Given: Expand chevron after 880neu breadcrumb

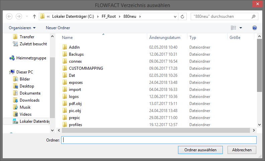Looking at the screenshot, I should tap(140, 17).
